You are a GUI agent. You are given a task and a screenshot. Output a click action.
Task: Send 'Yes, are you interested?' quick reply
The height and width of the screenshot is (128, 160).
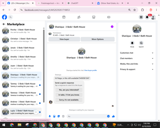69,90
